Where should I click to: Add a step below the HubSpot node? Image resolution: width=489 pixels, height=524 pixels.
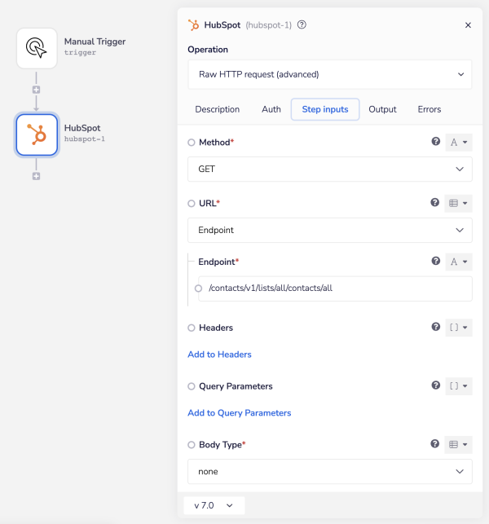36,176
